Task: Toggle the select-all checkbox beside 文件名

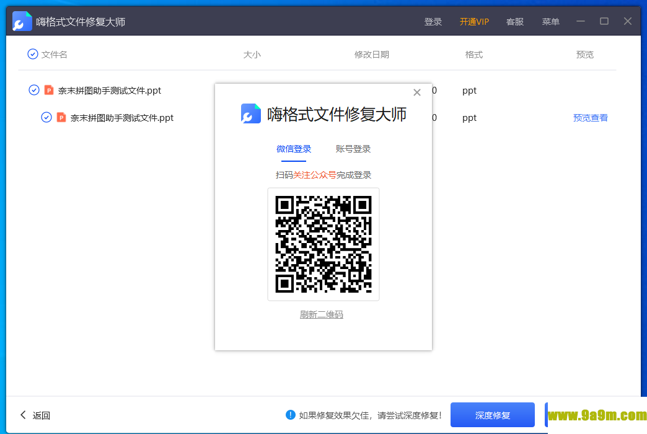Action: (33, 54)
